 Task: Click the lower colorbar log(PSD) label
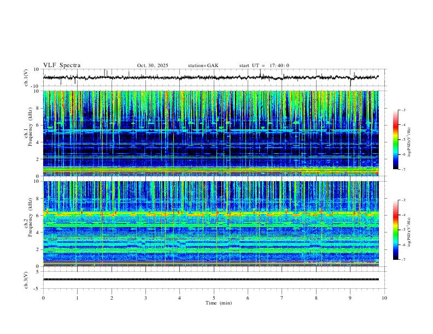click(x=409, y=232)
